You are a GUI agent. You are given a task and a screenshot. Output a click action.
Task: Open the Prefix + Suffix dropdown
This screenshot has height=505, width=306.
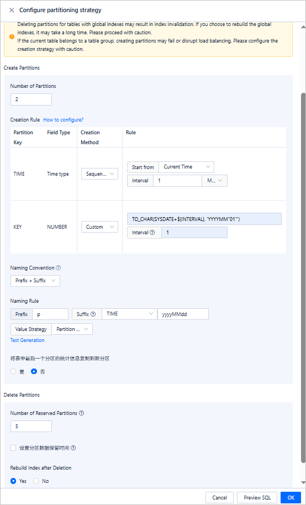pyautogui.click(x=35, y=281)
